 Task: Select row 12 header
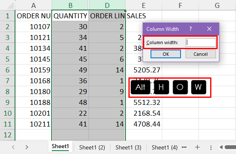[x=8, y=135]
